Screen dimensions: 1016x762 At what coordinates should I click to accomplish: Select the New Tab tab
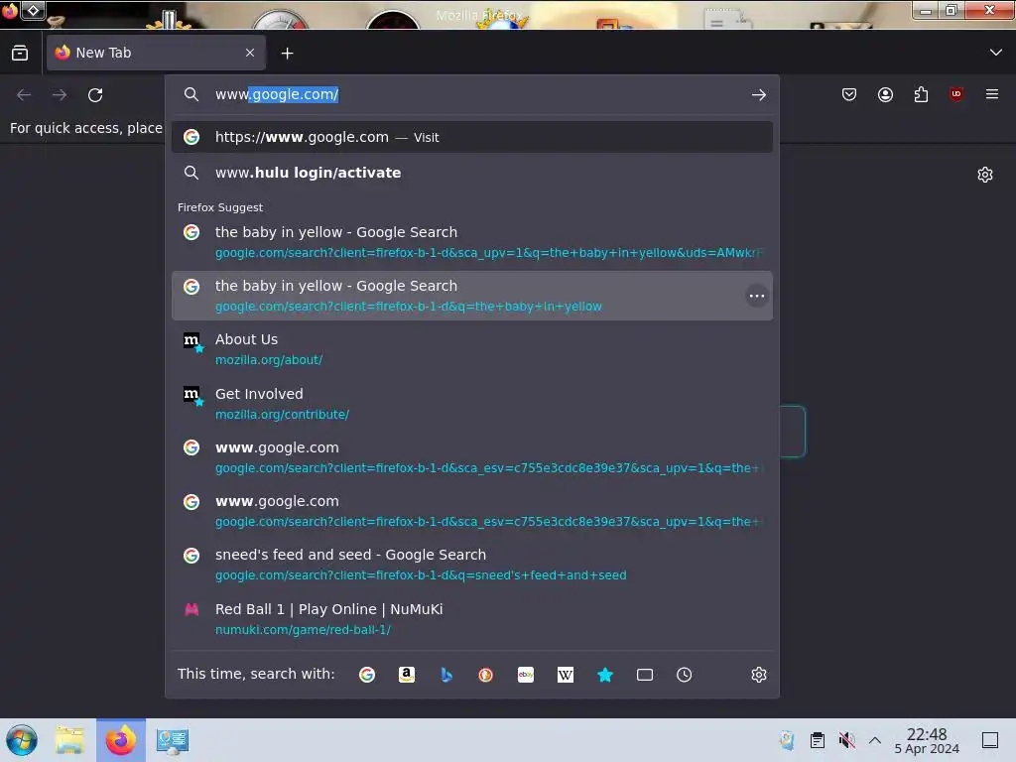(x=156, y=53)
